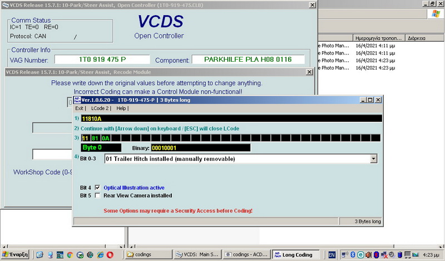Click the dark network-globe quick launch icon
445x261 pixels.
pyautogui.click(x=90, y=255)
